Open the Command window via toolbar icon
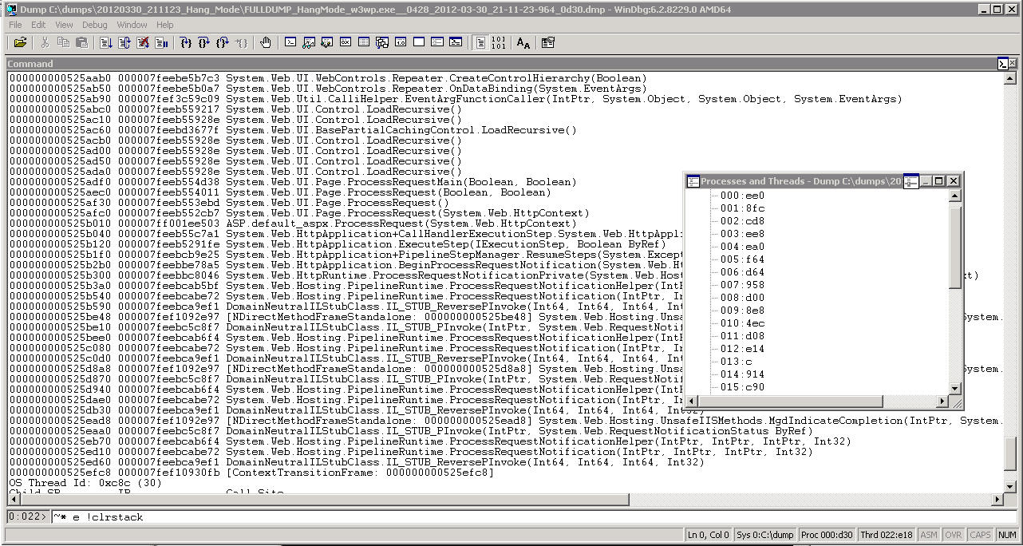The image size is (1023, 546). [x=290, y=42]
